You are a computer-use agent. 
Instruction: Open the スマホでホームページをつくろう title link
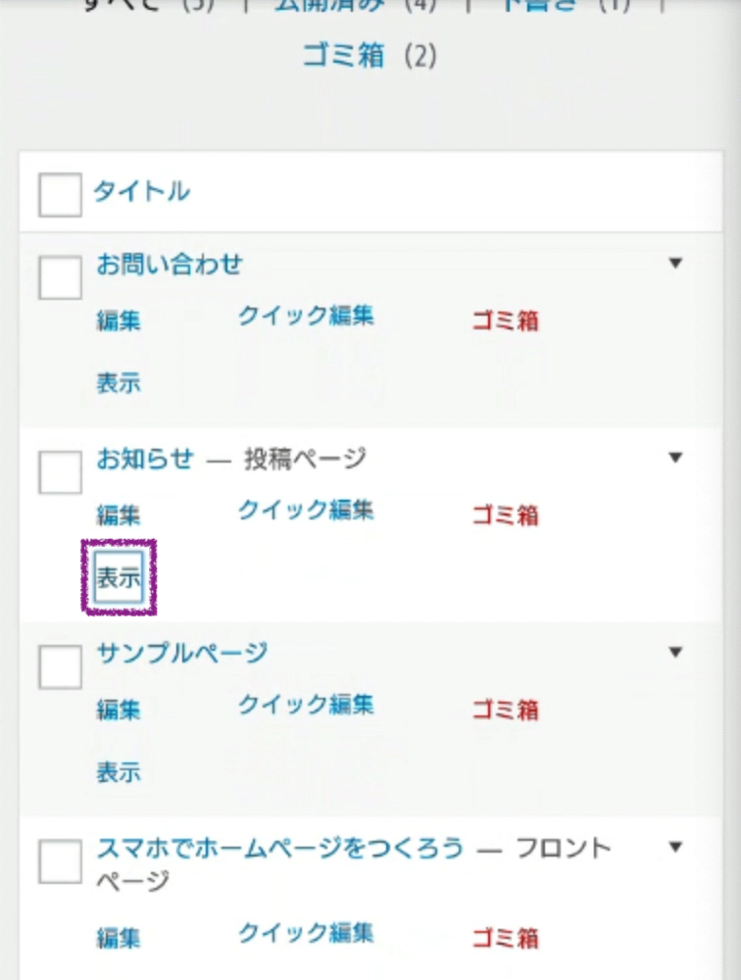279,849
